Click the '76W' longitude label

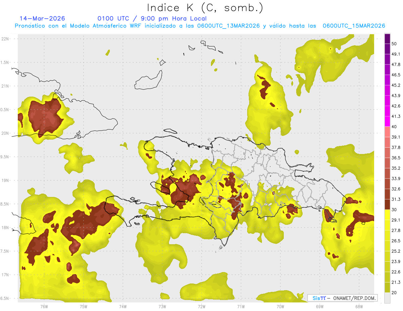click(44, 307)
